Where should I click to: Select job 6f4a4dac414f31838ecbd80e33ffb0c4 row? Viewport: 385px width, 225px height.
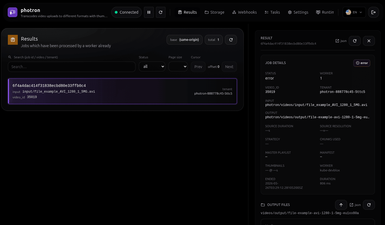click(x=122, y=91)
